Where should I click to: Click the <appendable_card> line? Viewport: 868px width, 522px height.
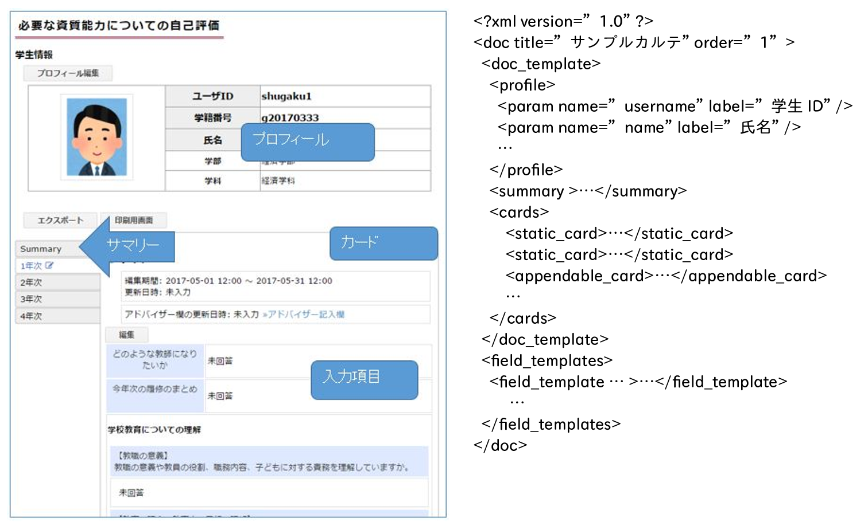click(666, 276)
